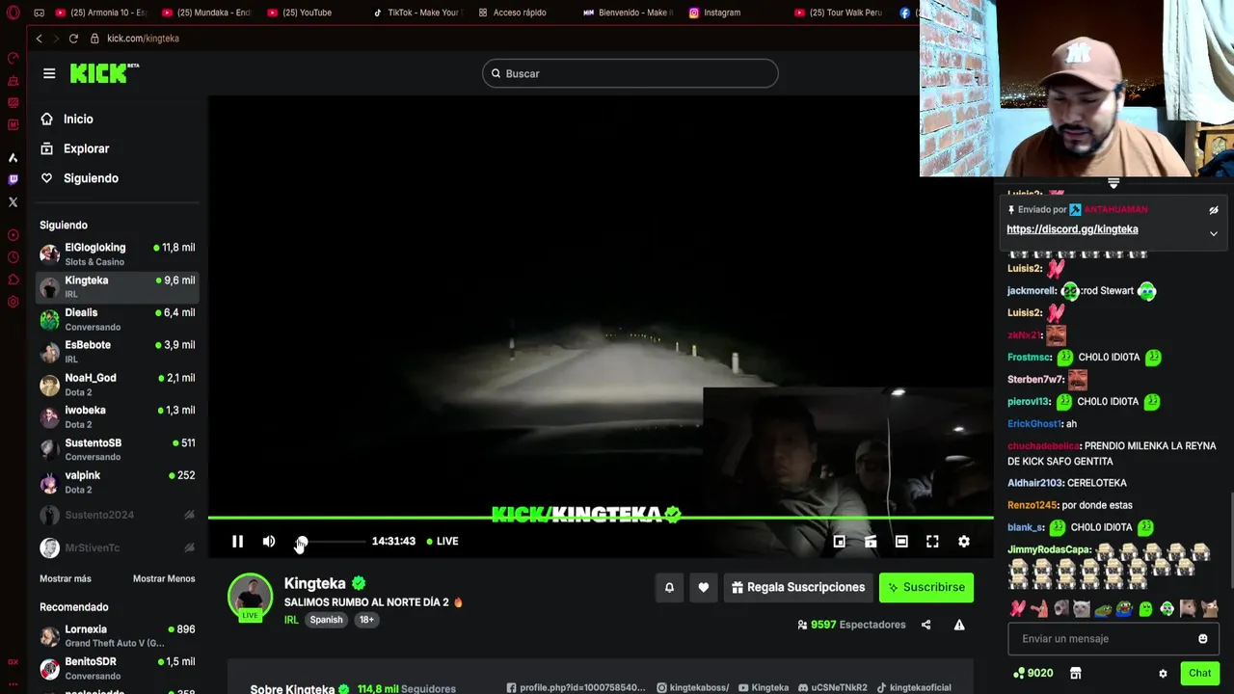Open kingtekaboss Instagram link
The image size is (1234, 694).
coord(693,687)
